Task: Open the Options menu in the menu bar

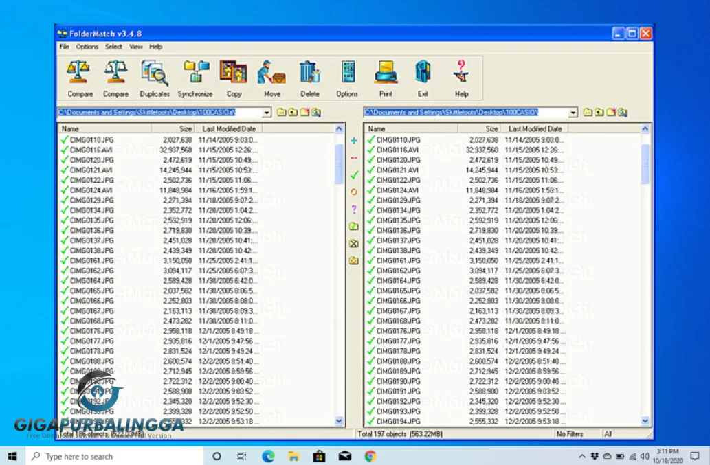Action: pos(87,47)
